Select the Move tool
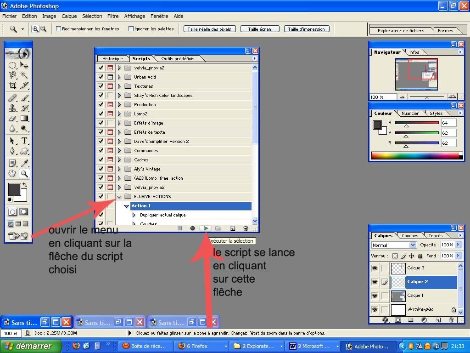 coord(24,65)
